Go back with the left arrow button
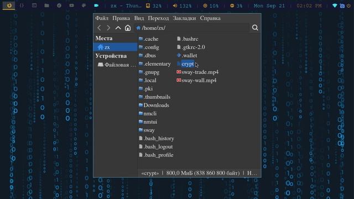Screen dimensions: 354x199 click(99, 28)
